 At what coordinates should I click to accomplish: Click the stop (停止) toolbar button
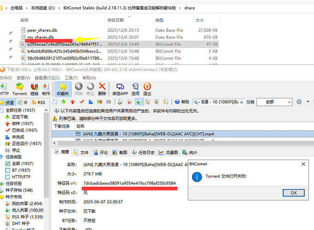click(x=90, y=89)
